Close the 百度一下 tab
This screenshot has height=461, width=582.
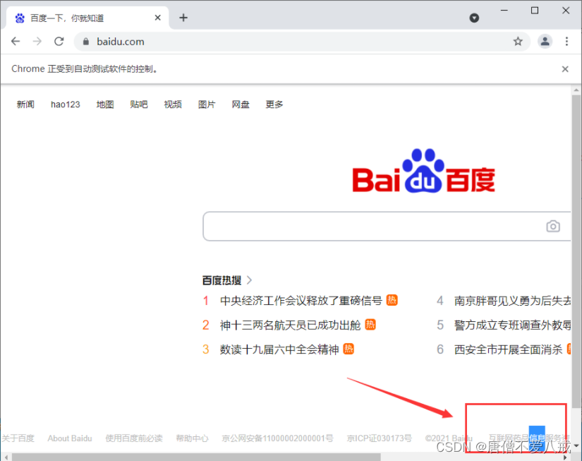[x=158, y=18]
